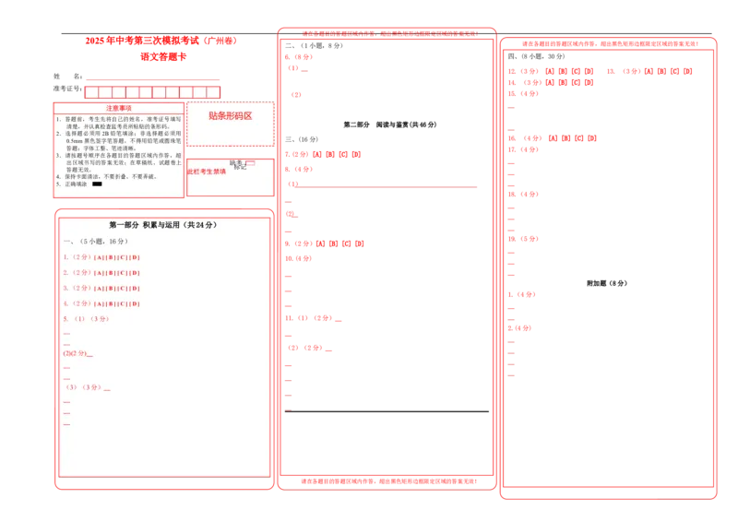Click label 19.（5分）
This screenshot has height=522, width=738.
(523, 239)
